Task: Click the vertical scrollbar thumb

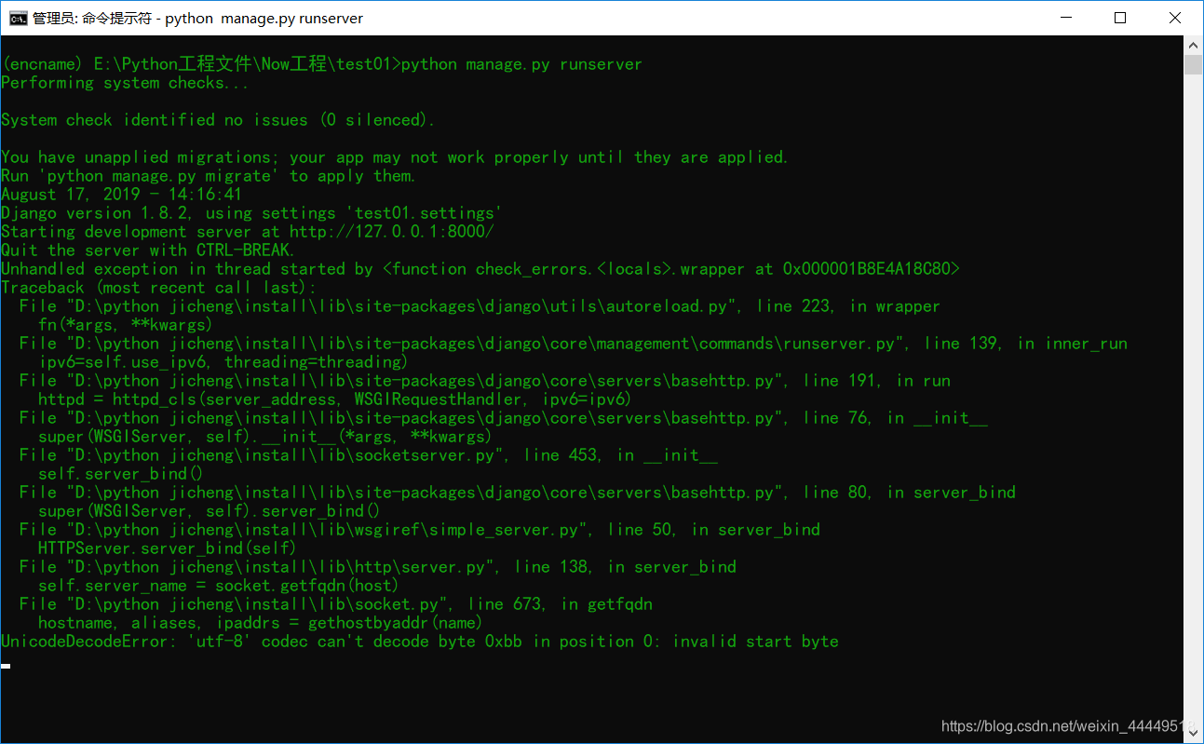Action: [x=1193, y=64]
